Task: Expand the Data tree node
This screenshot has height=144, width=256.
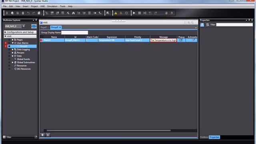Action: (12, 56)
